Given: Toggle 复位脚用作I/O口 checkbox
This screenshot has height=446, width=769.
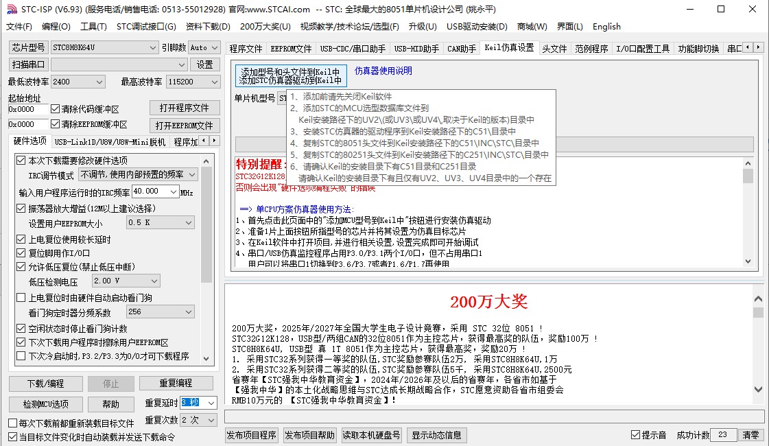Looking at the screenshot, I should tap(21, 253).
